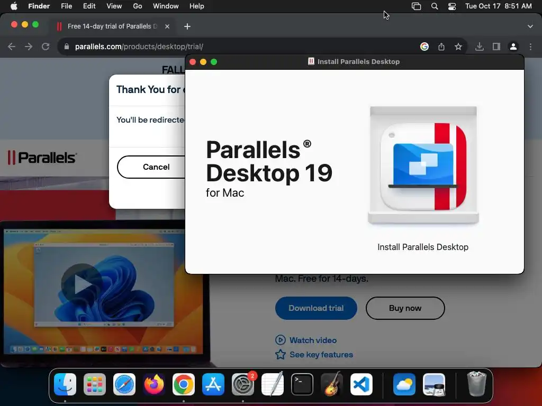Open Finder from the Dock
Image resolution: width=542 pixels, height=406 pixels.
coord(65,384)
